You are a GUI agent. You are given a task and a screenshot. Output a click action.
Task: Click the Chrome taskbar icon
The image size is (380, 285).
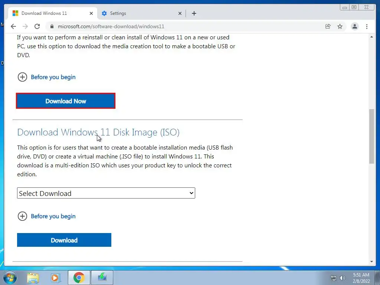tap(79, 278)
